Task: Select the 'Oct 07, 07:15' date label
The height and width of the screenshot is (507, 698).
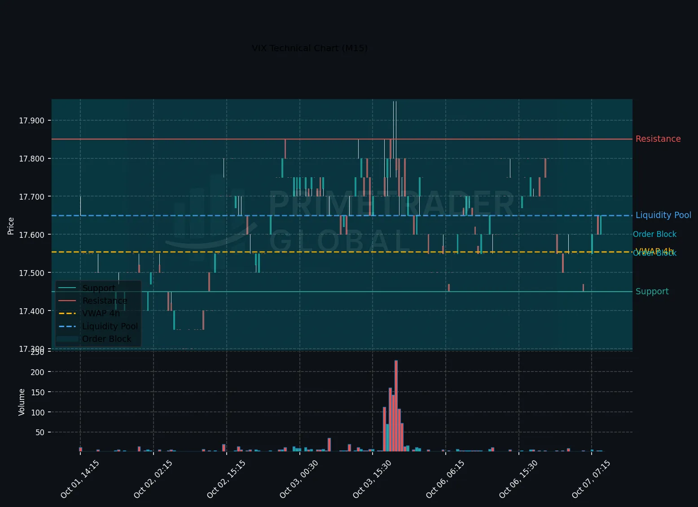Action: click(x=591, y=479)
